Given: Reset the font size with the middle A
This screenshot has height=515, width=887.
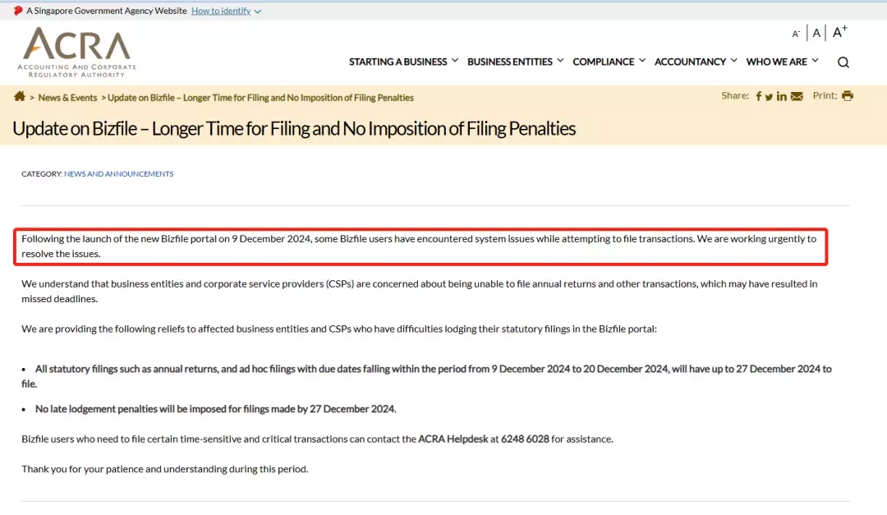Looking at the screenshot, I should (x=816, y=34).
